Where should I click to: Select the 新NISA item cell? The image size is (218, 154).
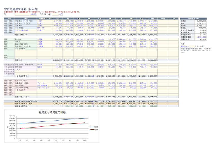tap(26, 39)
